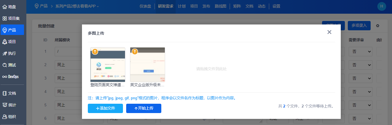Select 产品 in the sidebar
The height and width of the screenshot is (125, 392).
12,30
